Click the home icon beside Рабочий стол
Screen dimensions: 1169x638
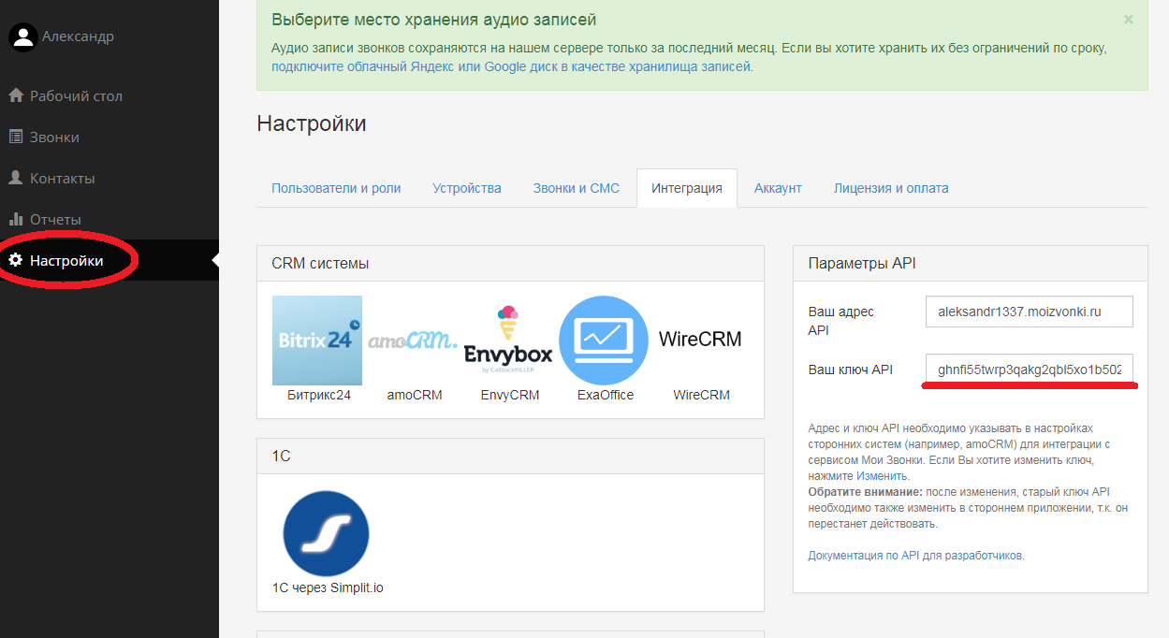(16, 95)
